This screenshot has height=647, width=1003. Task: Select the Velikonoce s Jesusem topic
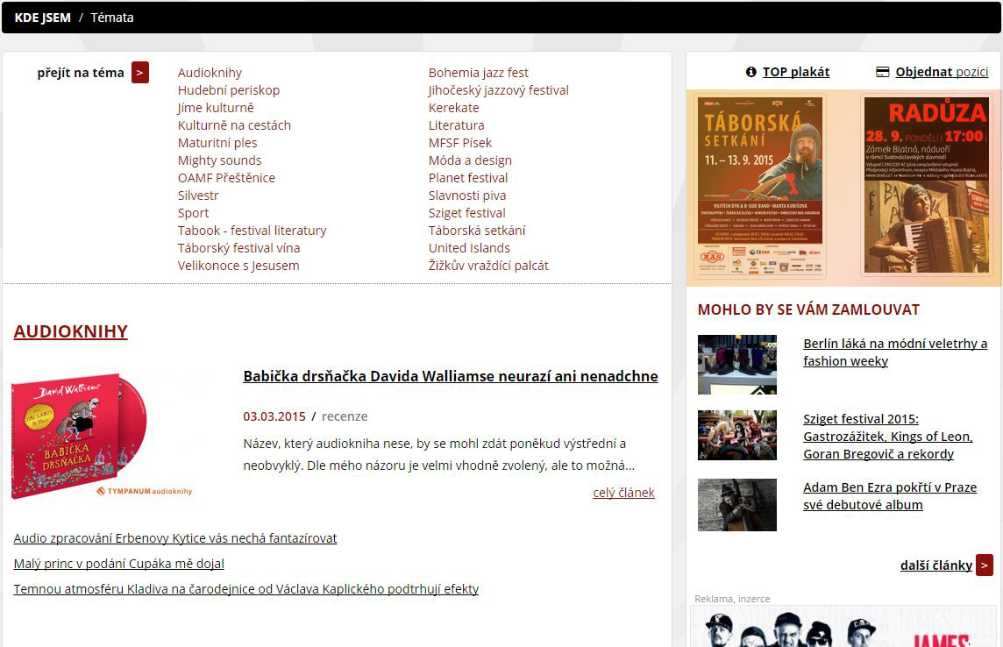(238, 266)
